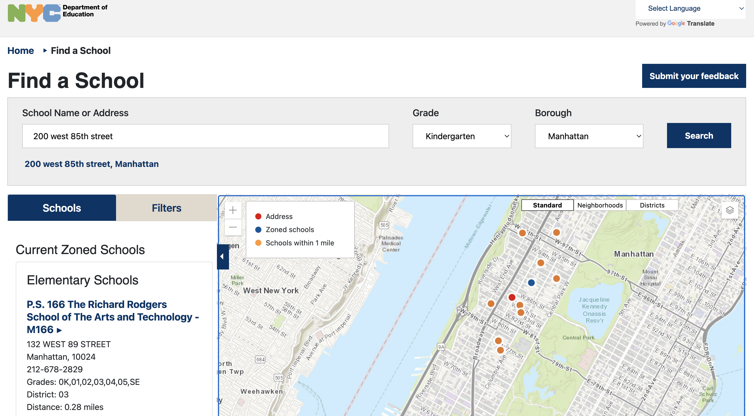Click the School Name or Address input field
This screenshot has width=754, height=416.
[205, 136]
